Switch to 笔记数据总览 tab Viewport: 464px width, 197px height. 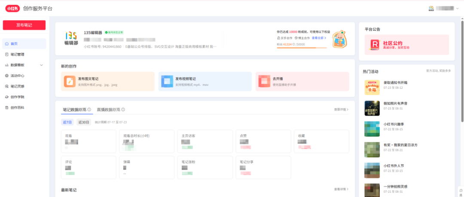tap(74, 109)
